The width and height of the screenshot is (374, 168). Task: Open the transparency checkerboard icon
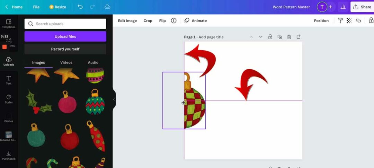pos(349,21)
